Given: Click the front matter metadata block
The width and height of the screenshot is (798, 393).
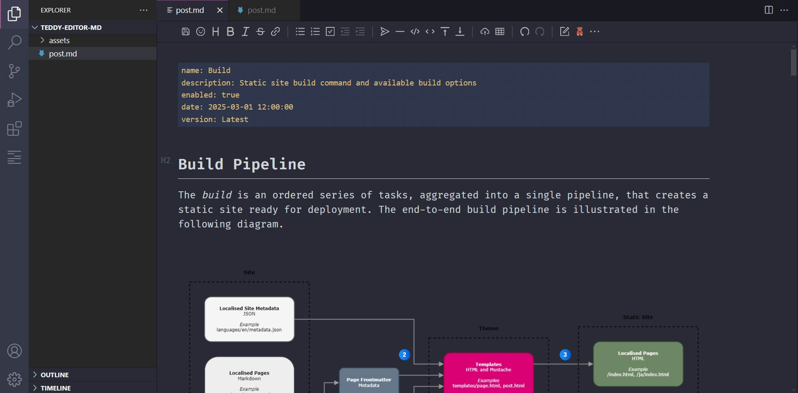Looking at the screenshot, I should (x=443, y=95).
